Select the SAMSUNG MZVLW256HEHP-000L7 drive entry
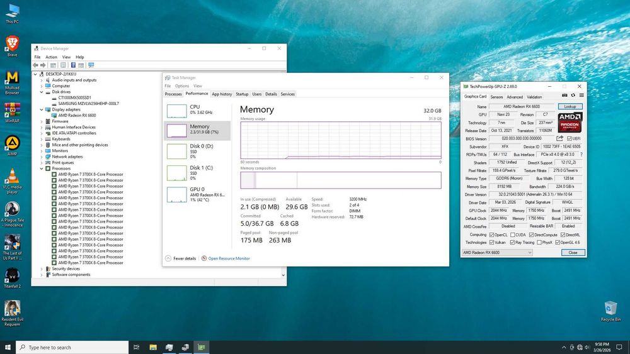 (x=88, y=104)
